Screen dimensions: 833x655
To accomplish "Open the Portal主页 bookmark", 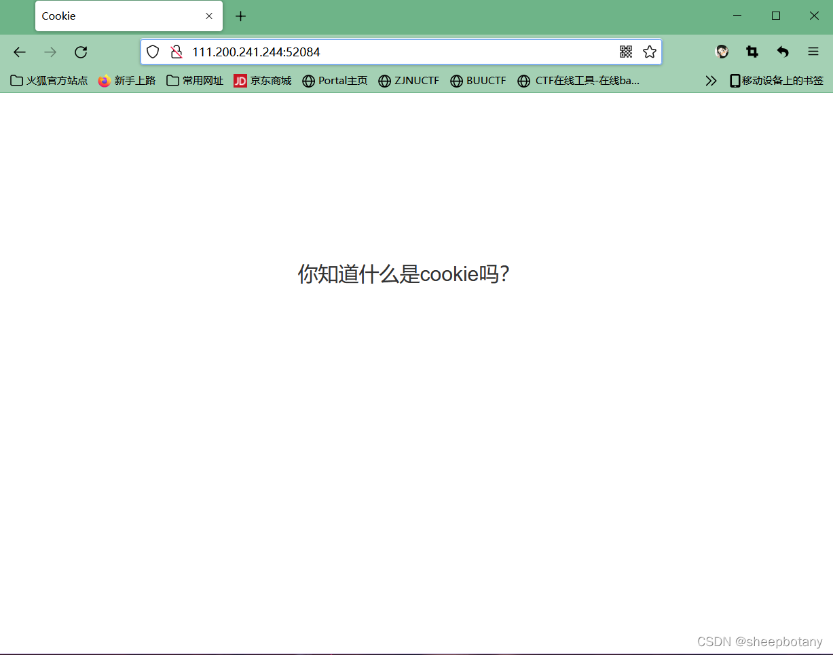I will coord(335,81).
